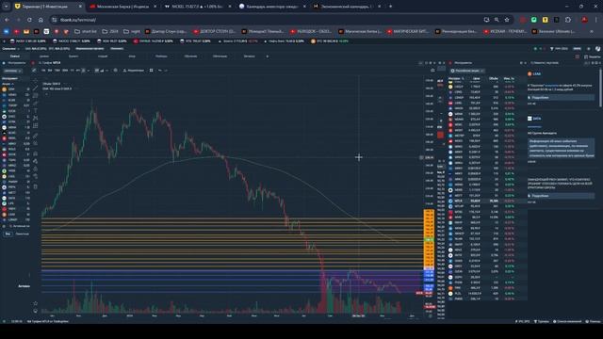Click Пополнить button in terminal header

(117, 49)
